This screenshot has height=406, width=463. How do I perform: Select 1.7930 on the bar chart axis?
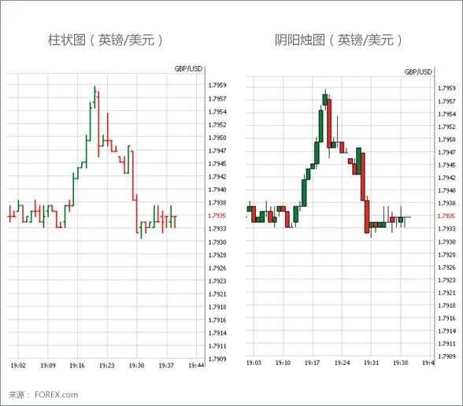217,242
